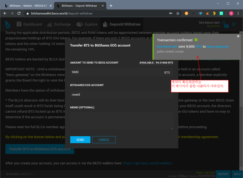The image size is (243, 178).
Task: Click the SEND button
Action: point(80,140)
